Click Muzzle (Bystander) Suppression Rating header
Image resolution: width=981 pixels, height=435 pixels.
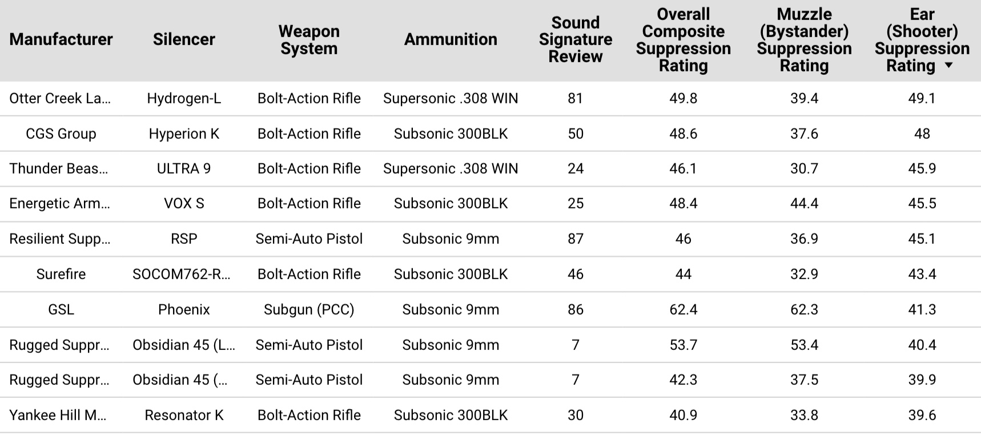pyautogui.click(x=804, y=39)
